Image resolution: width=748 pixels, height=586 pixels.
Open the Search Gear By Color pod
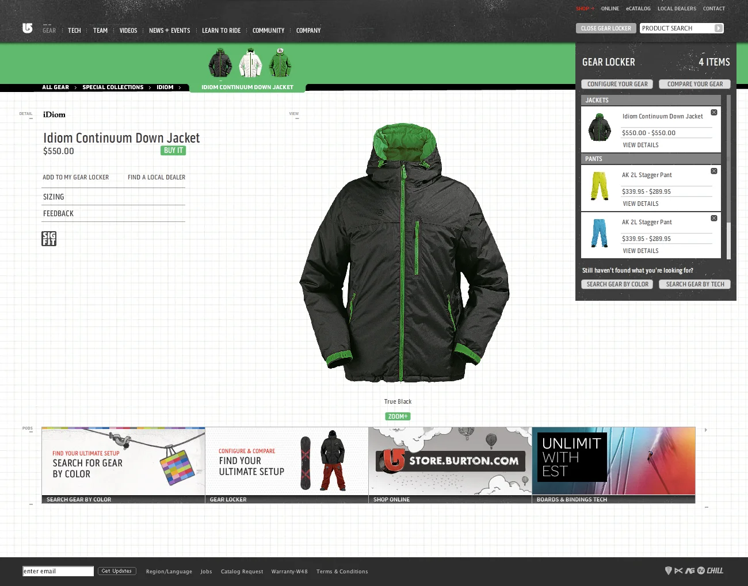pyautogui.click(x=123, y=465)
